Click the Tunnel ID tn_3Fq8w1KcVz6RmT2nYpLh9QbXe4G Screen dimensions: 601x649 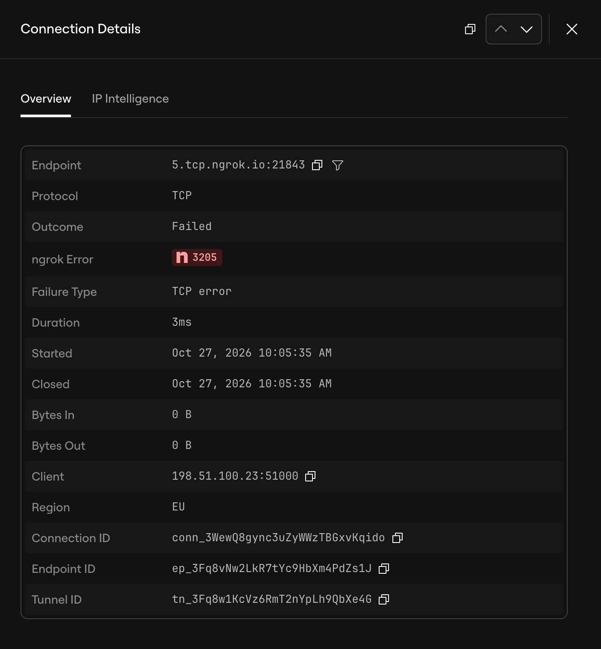tap(272, 599)
